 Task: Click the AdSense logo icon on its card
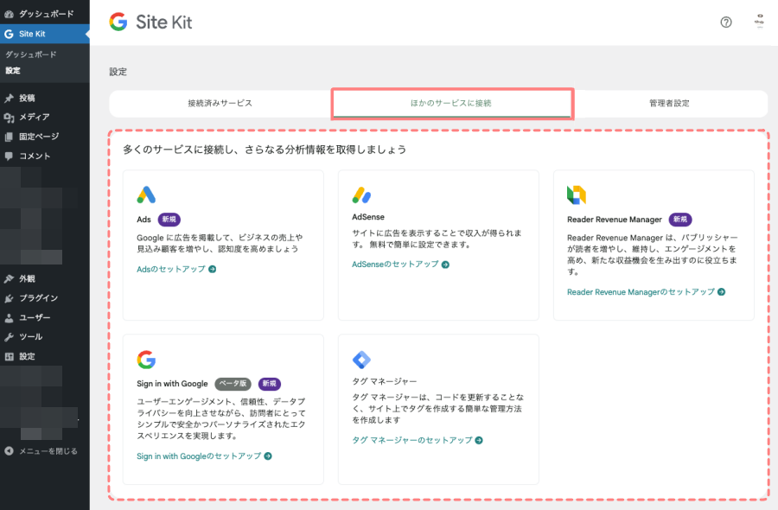[361, 195]
